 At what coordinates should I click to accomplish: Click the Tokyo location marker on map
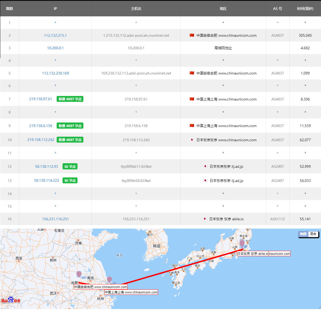tap(242, 243)
